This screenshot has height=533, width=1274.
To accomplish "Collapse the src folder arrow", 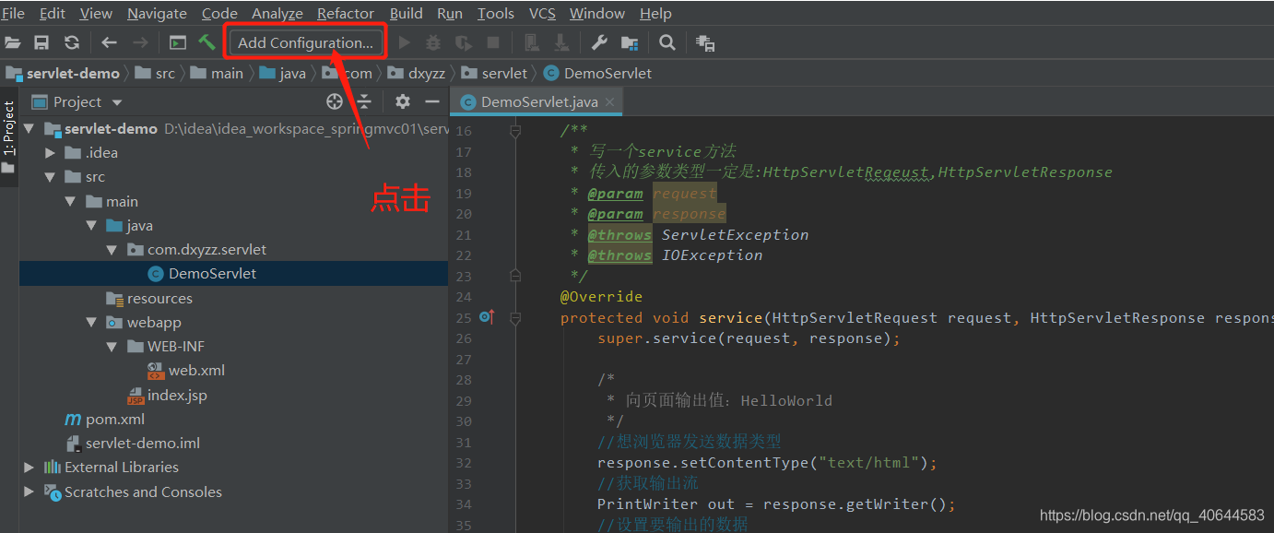I will [x=51, y=177].
